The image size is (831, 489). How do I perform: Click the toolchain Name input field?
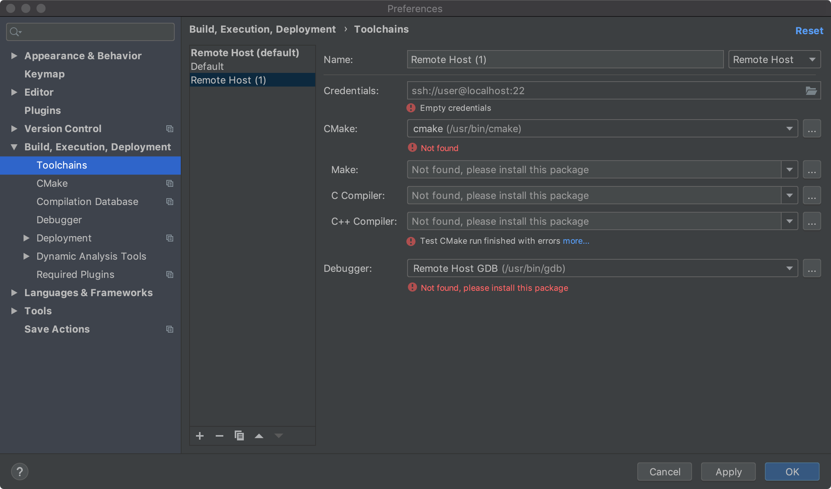pyautogui.click(x=565, y=60)
